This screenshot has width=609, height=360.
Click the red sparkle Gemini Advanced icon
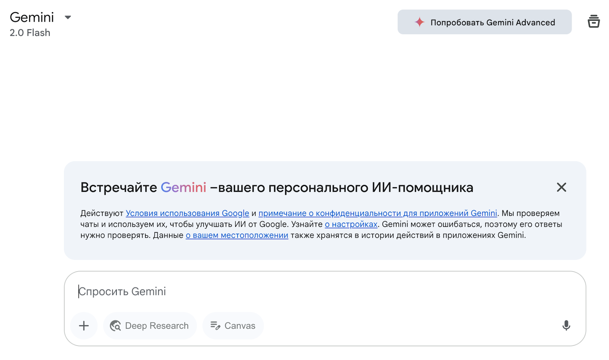pos(419,22)
